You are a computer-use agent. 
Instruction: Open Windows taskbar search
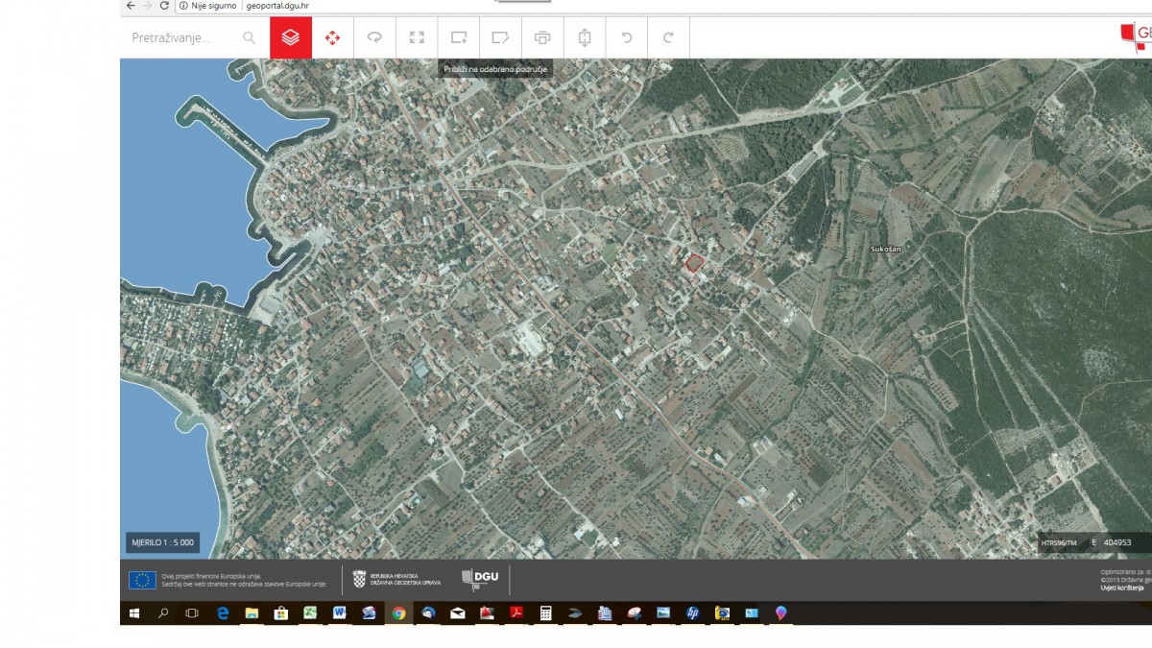163,612
